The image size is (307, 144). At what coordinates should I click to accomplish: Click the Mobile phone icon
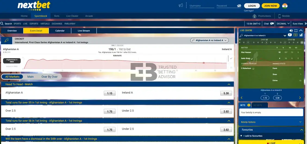[x=279, y=16]
